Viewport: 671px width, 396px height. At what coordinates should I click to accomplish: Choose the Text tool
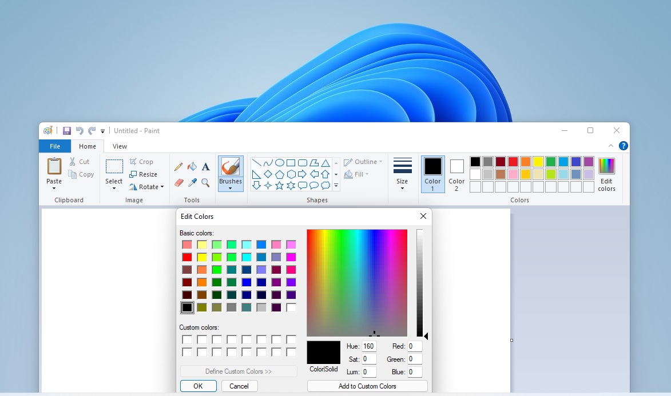click(205, 167)
